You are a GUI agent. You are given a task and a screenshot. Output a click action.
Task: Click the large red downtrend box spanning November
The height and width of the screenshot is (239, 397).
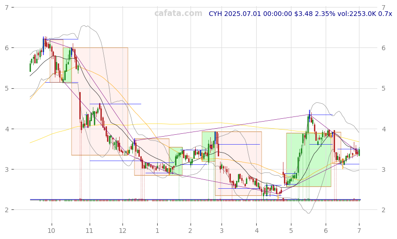click(99, 101)
